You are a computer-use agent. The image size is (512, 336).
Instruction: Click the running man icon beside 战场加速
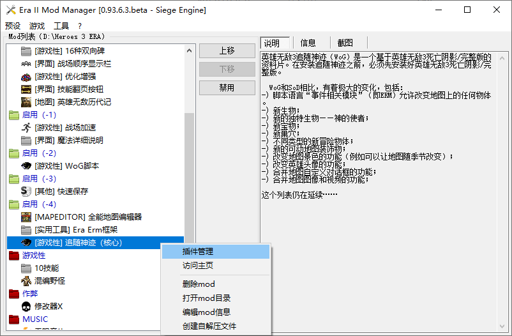point(26,128)
